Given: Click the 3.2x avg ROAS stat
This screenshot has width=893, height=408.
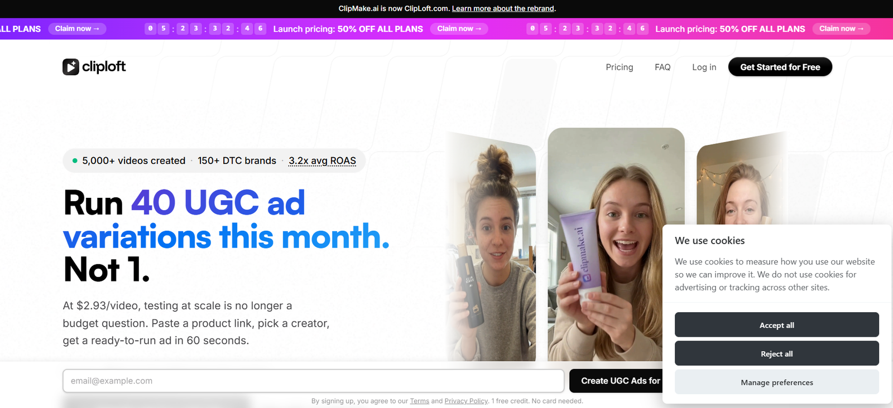Looking at the screenshot, I should [x=322, y=161].
